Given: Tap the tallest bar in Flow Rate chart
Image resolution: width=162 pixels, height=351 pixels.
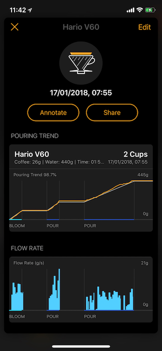Looking at the screenshot, I should (x=59, y=290).
